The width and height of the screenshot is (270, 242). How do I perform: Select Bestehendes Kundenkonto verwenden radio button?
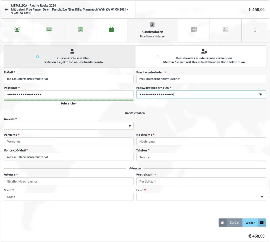pos(158,57)
